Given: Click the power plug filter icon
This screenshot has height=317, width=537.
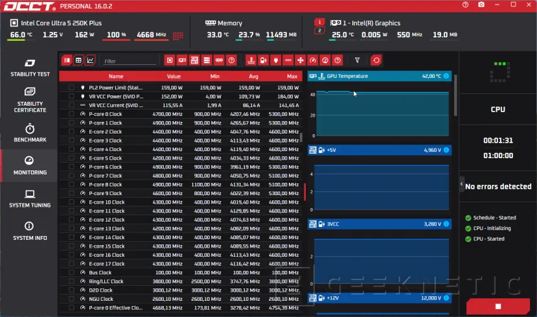Looking at the screenshot, I should click(x=275, y=60).
